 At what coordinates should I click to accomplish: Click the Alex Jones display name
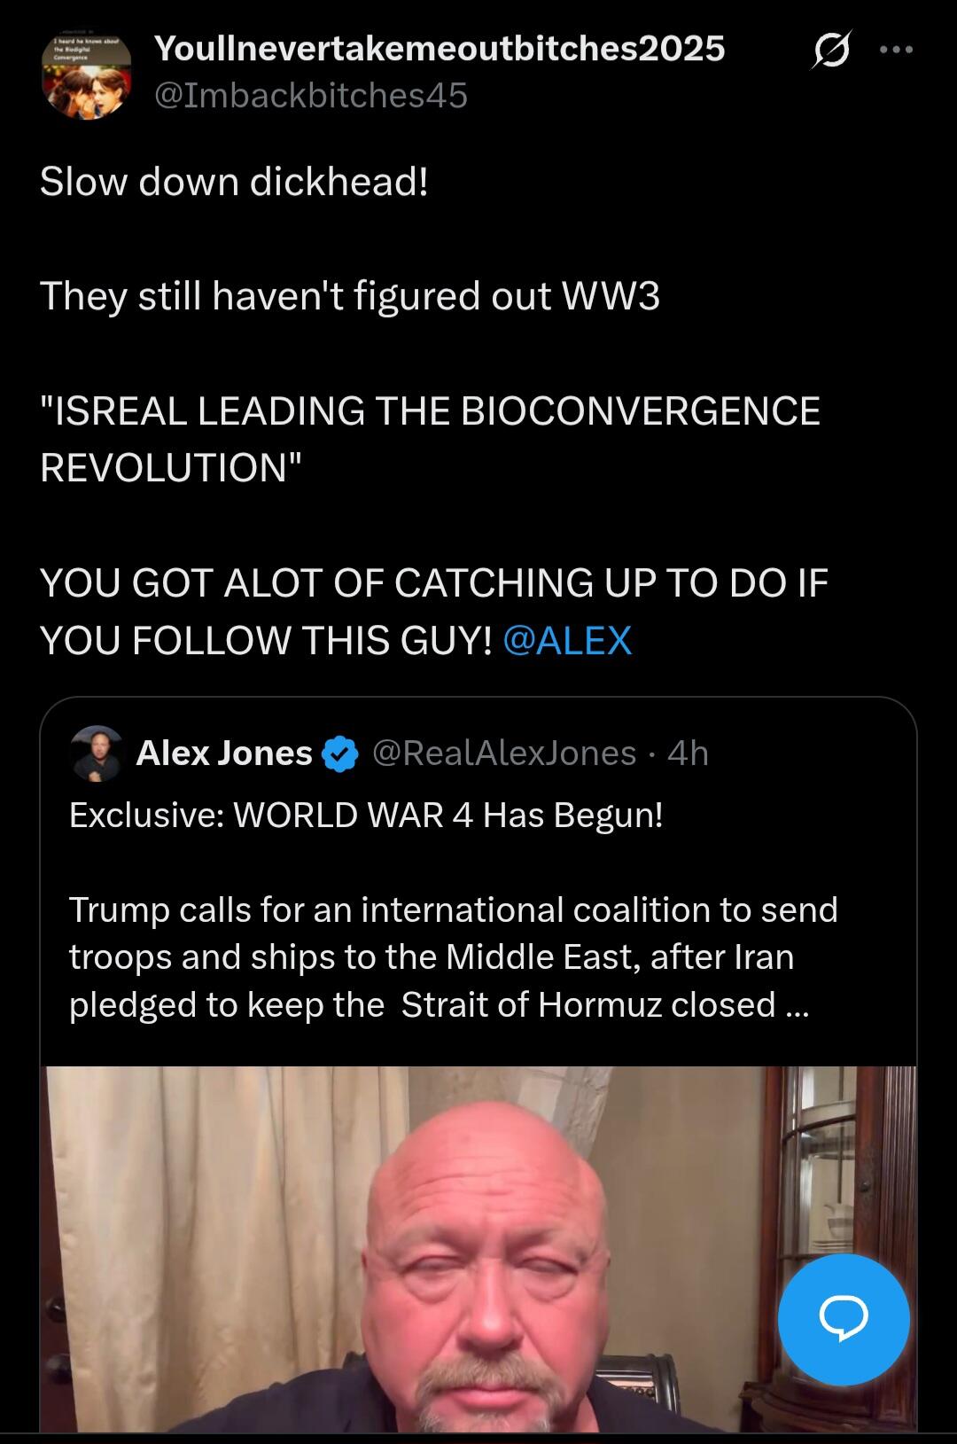(x=224, y=753)
